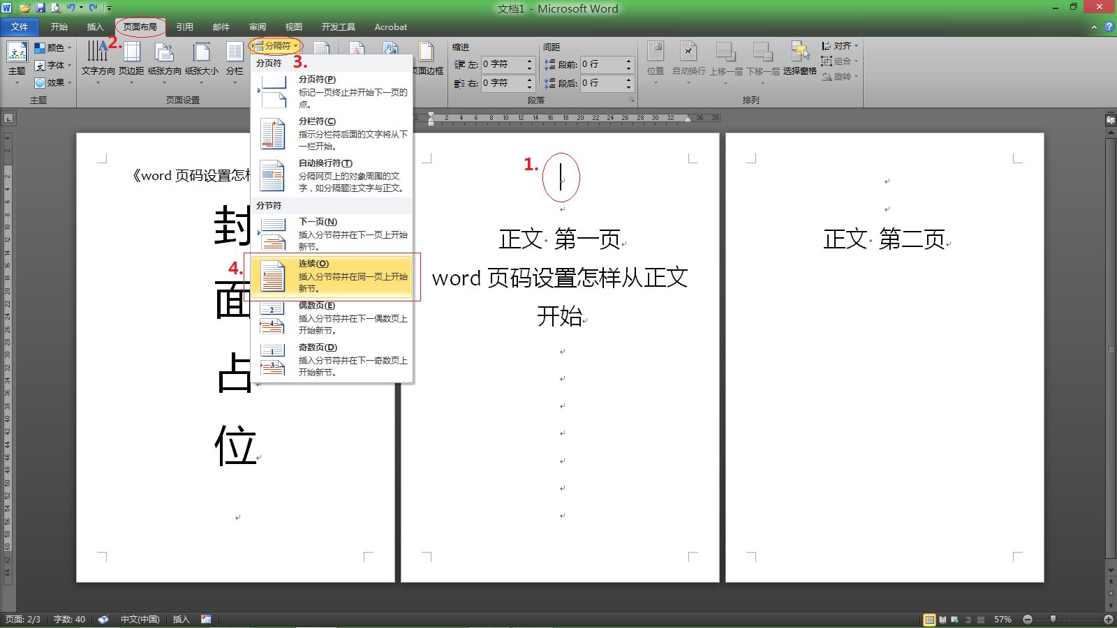This screenshot has height=628, width=1117.
Task: Open the 分隔符 breaks dropdown
Action: [x=276, y=45]
